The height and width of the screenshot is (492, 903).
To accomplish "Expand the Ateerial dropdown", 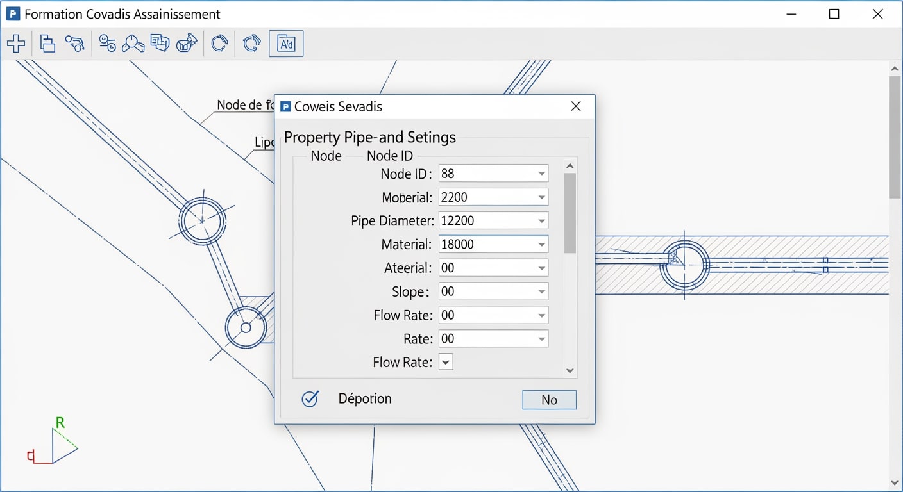I will pyautogui.click(x=494, y=268).
